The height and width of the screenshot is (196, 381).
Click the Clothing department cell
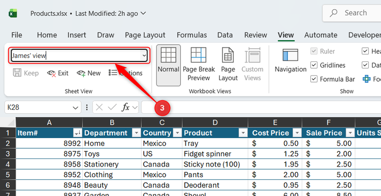click(112, 175)
